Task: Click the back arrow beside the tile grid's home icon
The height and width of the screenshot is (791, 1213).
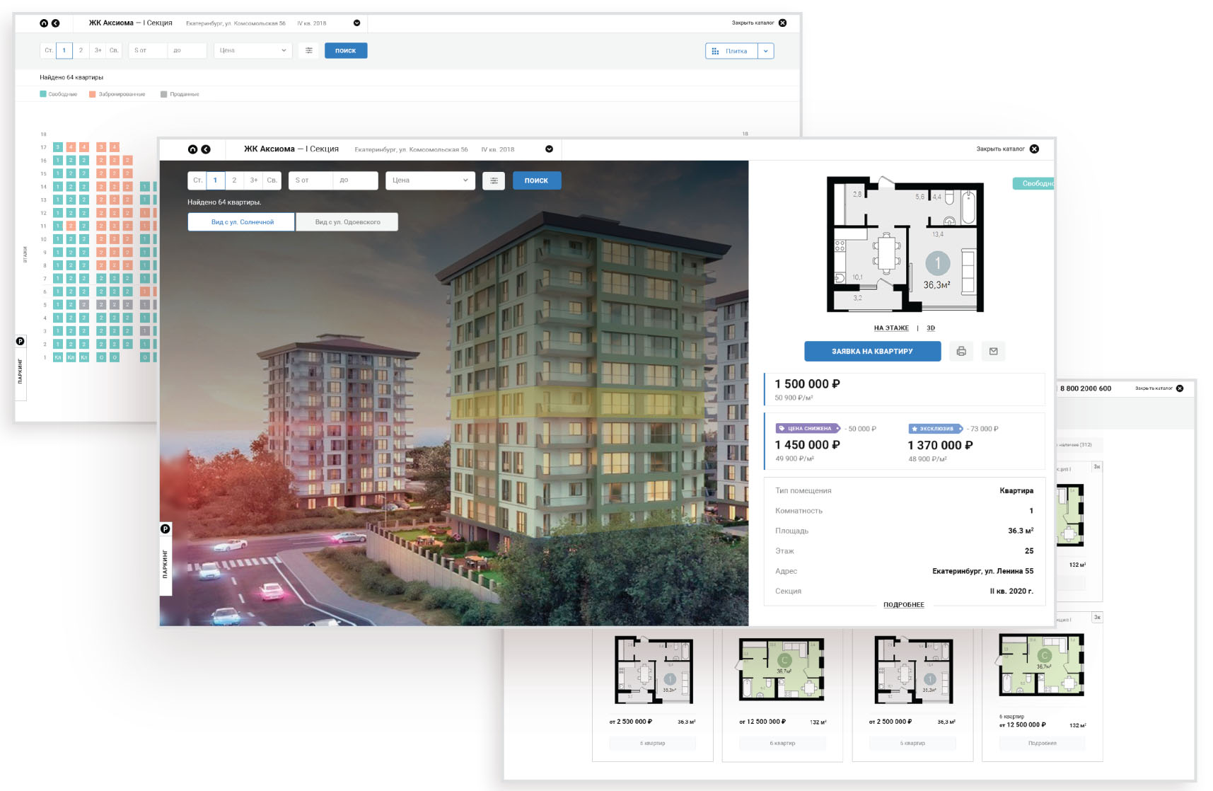Action: (x=56, y=23)
